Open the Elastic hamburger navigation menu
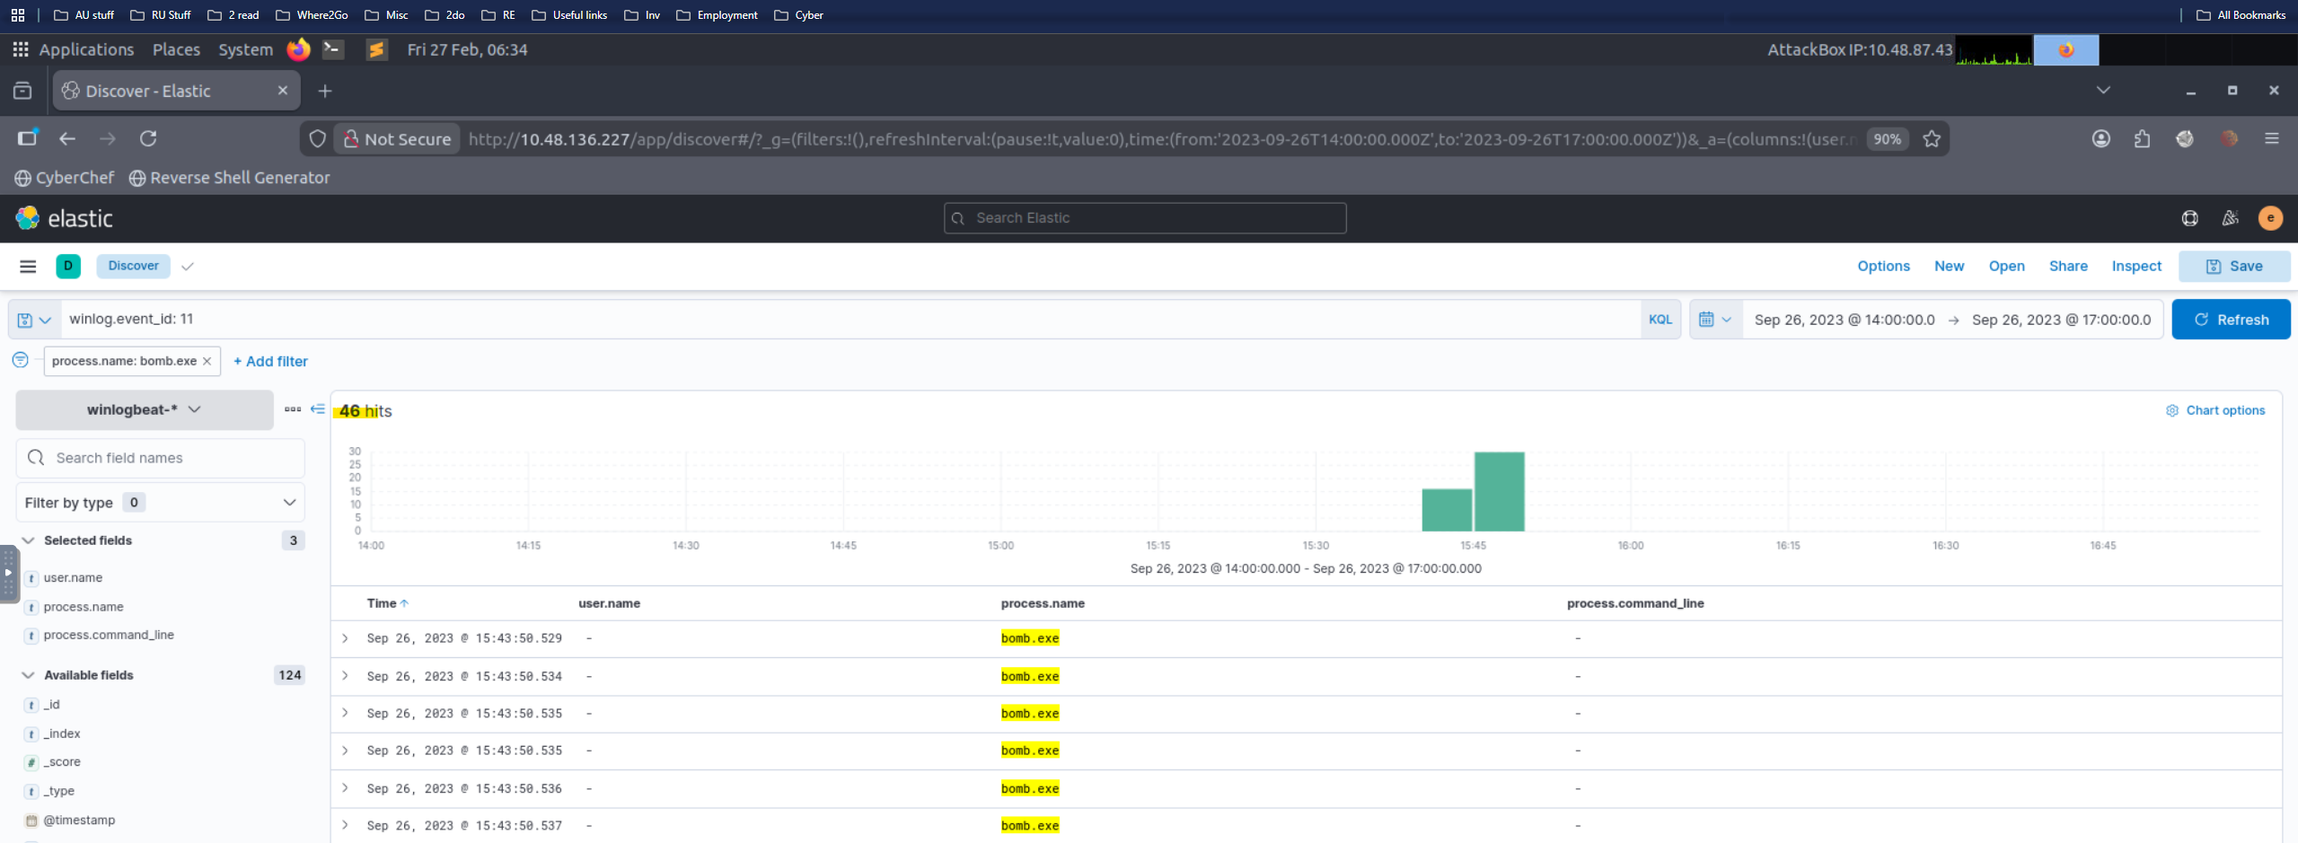This screenshot has width=2298, height=843. pos(28,267)
